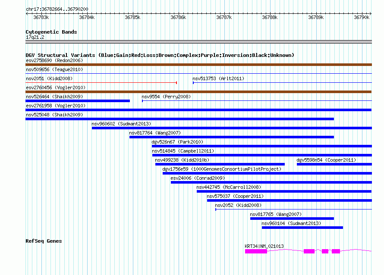
Task: Select the 36788k ruler label
Action: 270,17
